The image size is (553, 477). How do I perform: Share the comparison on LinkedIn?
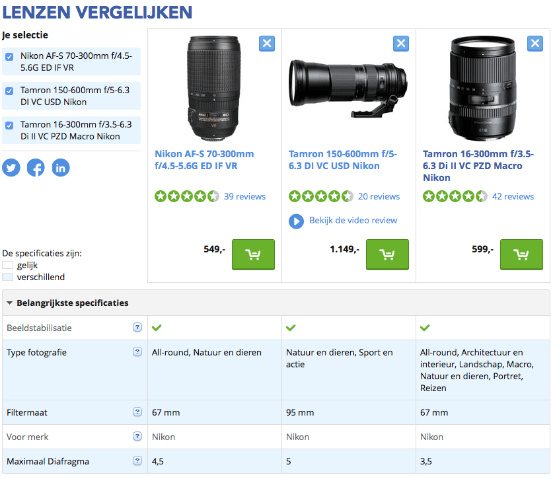tap(60, 167)
